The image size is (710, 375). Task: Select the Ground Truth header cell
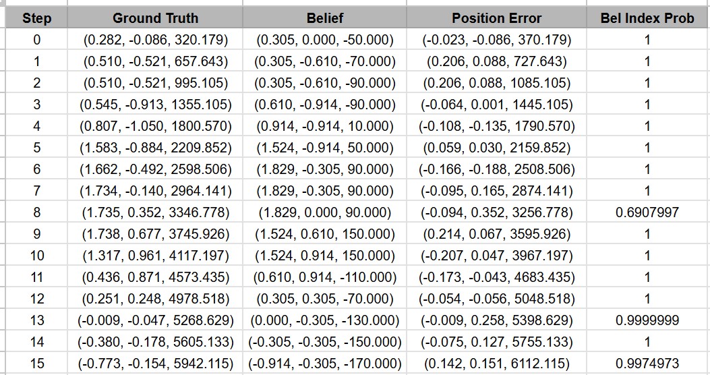coord(155,18)
